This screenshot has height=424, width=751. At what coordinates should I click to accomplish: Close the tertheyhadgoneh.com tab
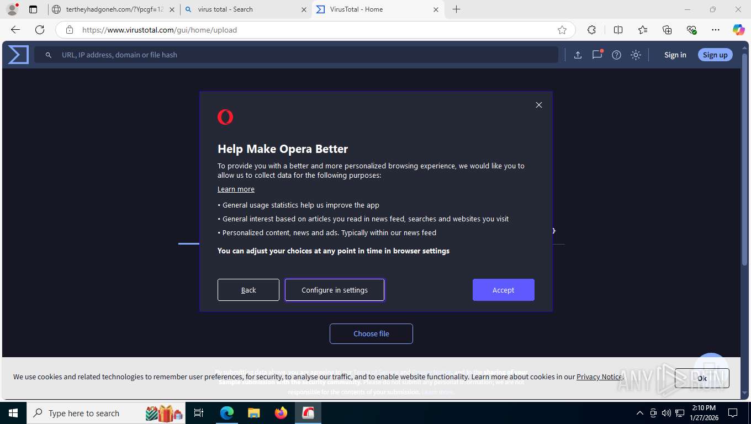172,9
